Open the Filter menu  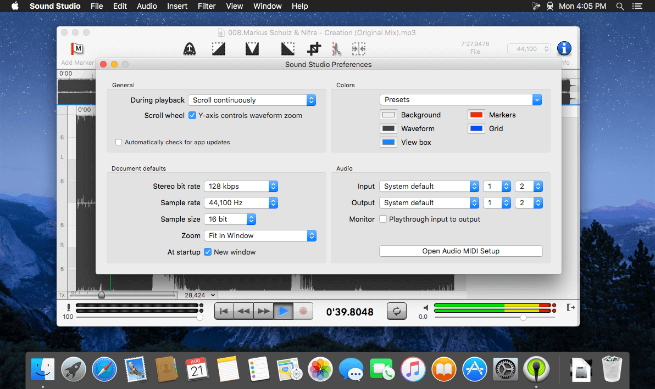207,6
